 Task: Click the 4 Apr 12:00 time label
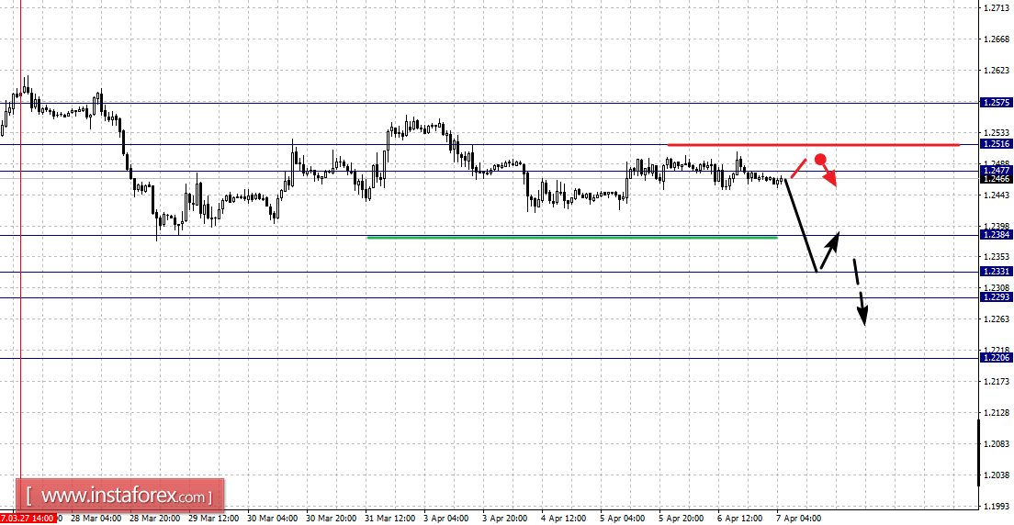click(x=564, y=519)
